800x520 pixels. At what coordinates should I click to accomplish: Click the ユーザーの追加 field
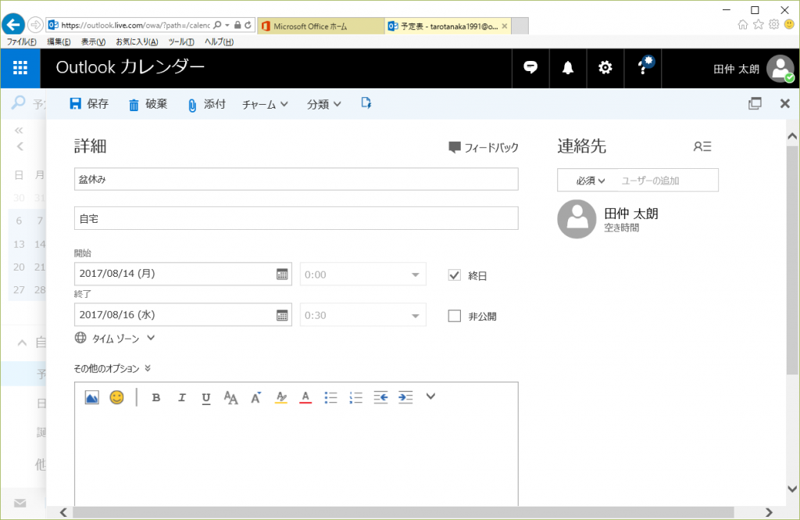pyautogui.click(x=667, y=181)
